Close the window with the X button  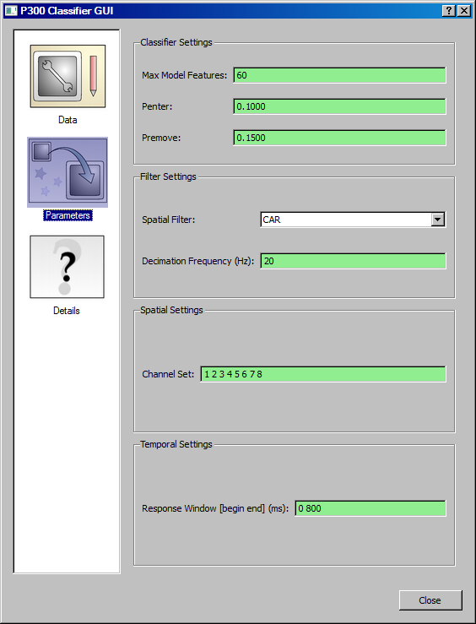(x=463, y=11)
